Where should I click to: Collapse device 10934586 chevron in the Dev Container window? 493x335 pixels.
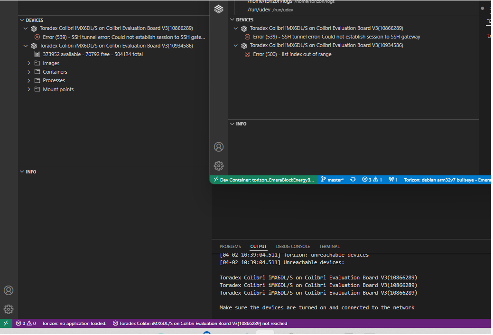tap(236, 46)
